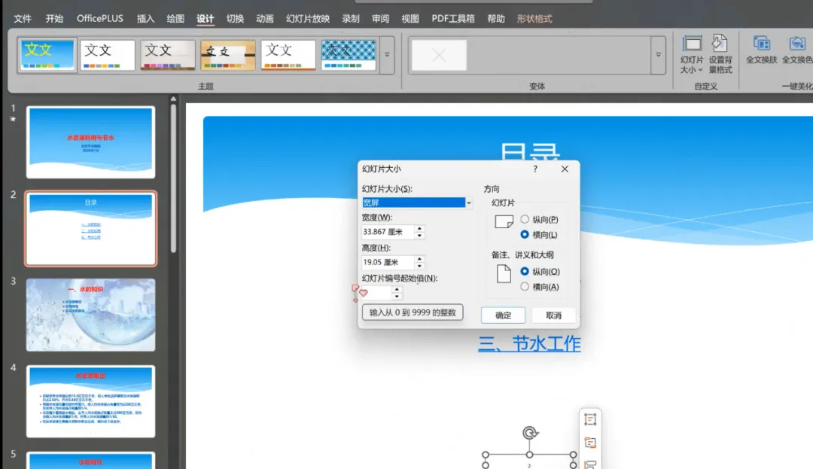
Task: Switch to the 形状格式 tab
Action: tap(534, 19)
